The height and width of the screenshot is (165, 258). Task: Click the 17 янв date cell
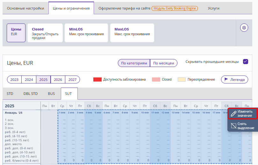tap(216, 113)
